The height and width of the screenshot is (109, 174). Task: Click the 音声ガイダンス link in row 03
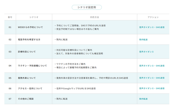coord(146,52)
